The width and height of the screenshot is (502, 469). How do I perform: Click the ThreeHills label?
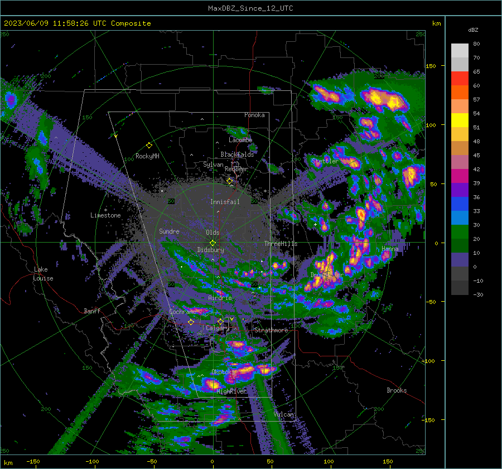click(x=281, y=244)
